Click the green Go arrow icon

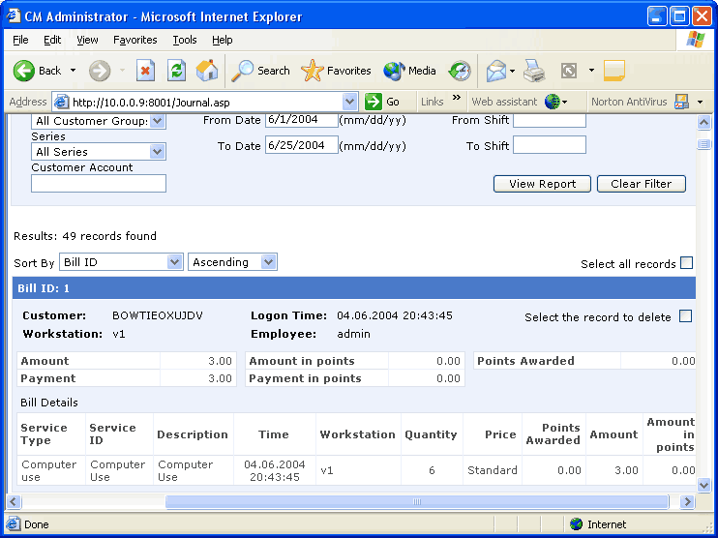click(x=374, y=102)
